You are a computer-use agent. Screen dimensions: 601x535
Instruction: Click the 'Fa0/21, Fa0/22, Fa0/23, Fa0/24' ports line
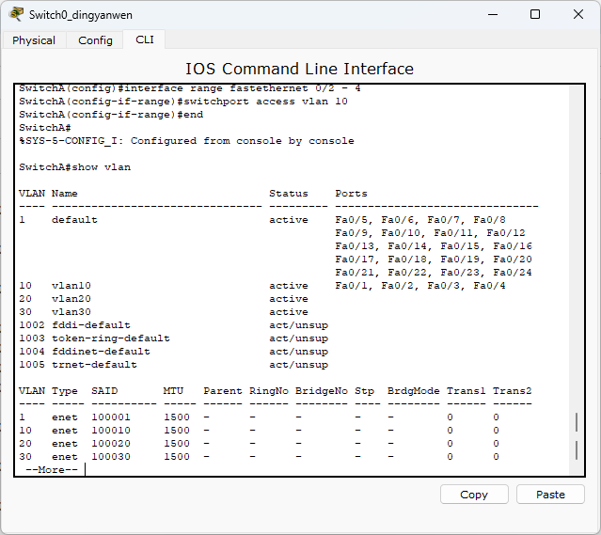(434, 273)
